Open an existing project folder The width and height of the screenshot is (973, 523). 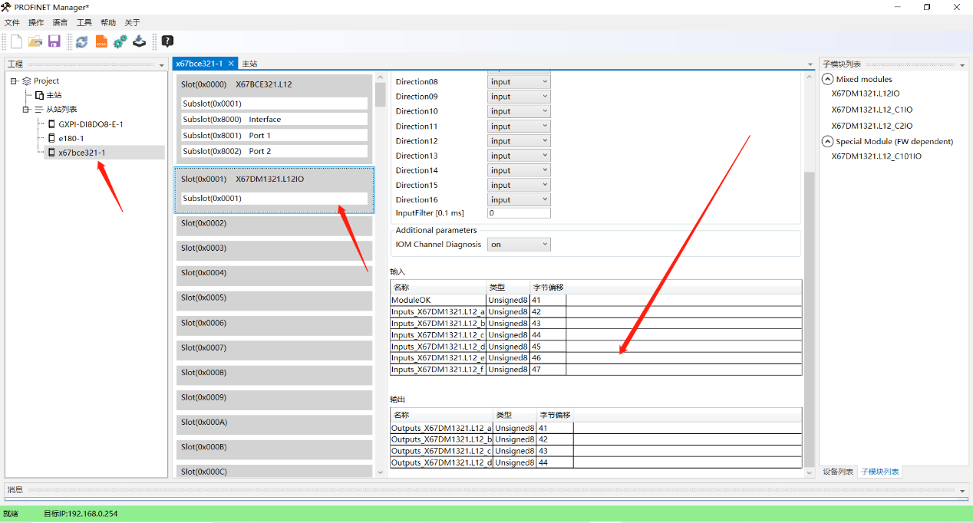35,41
